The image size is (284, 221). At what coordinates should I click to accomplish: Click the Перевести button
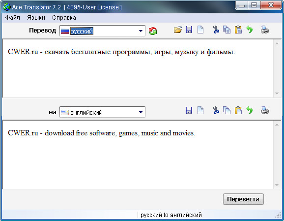[243, 199]
